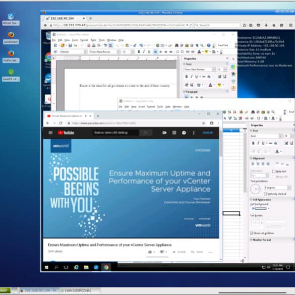
Task: Click the Firefox bookmark star icon
Action: (245, 25)
